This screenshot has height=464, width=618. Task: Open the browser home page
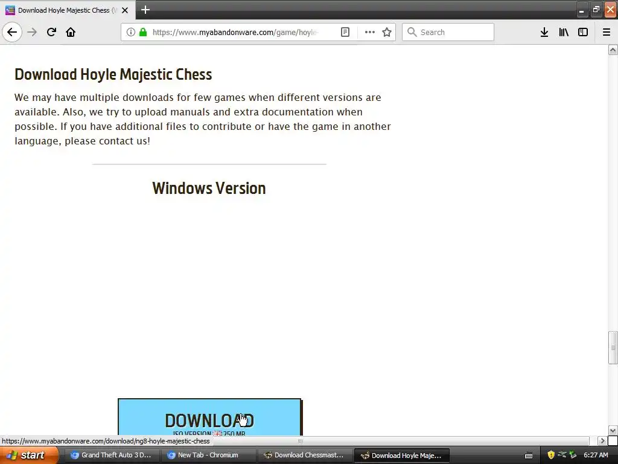[x=71, y=32]
